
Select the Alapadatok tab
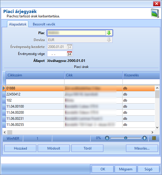(18, 24)
